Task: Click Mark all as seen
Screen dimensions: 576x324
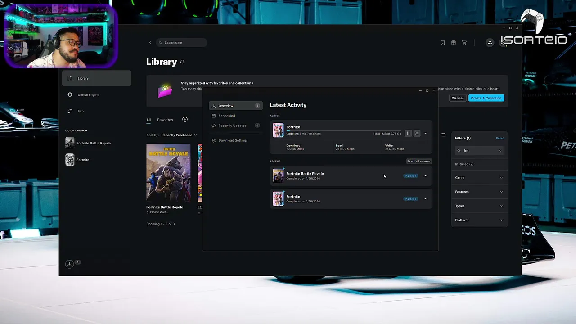Action: [x=419, y=161]
